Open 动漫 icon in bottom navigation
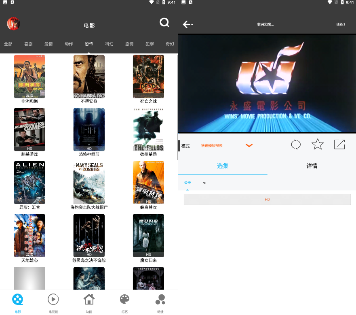The width and height of the screenshot is (356, 315). coord(160,302)
